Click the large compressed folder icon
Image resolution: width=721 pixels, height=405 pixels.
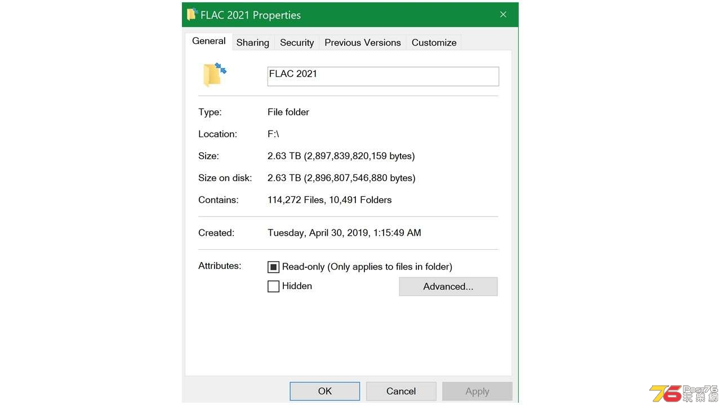(215, 75)
